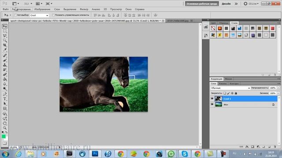Image resolution: width=282 pixels, height=158 pixels.
Task: Toggle lock transparent pixels checkbox
Action: (225, 93)
